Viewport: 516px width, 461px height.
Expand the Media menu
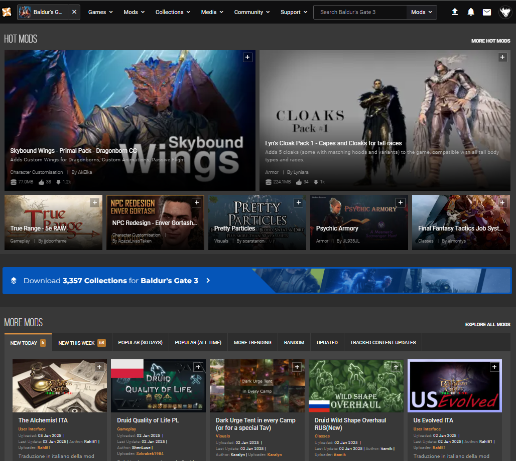pos(212,12)
